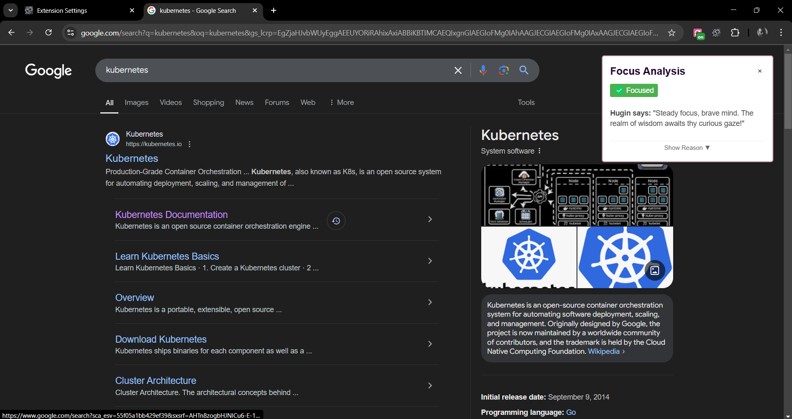Open the Overview link
Image resolution: width=792 pixels, height=419 pixels.
(x=135, y=298)
